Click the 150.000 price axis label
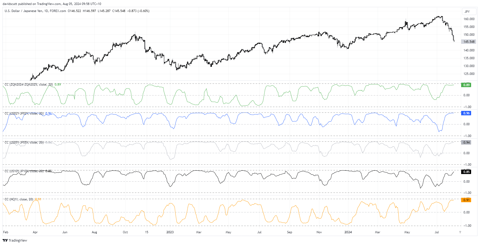This screenshot has width=480, height=245. point(469,35)
